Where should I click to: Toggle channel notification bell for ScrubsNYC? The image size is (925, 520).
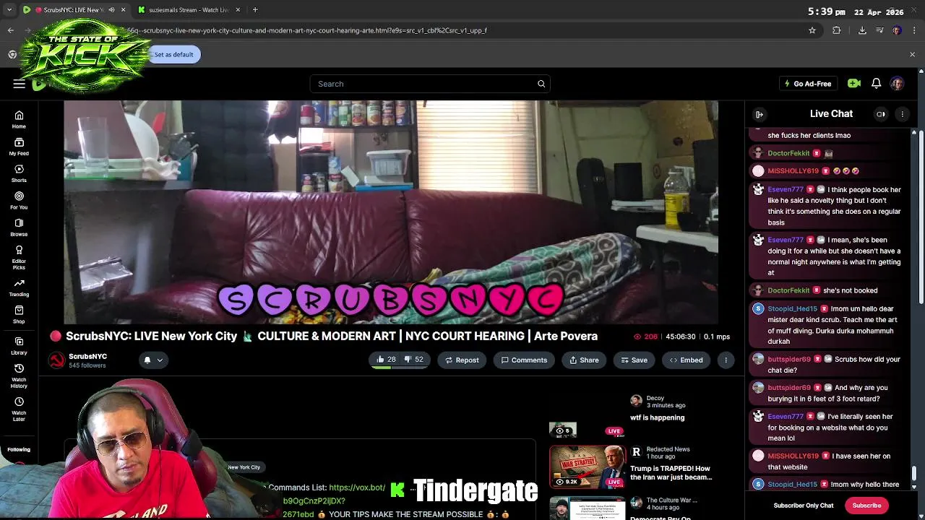(x=147, y=360)
